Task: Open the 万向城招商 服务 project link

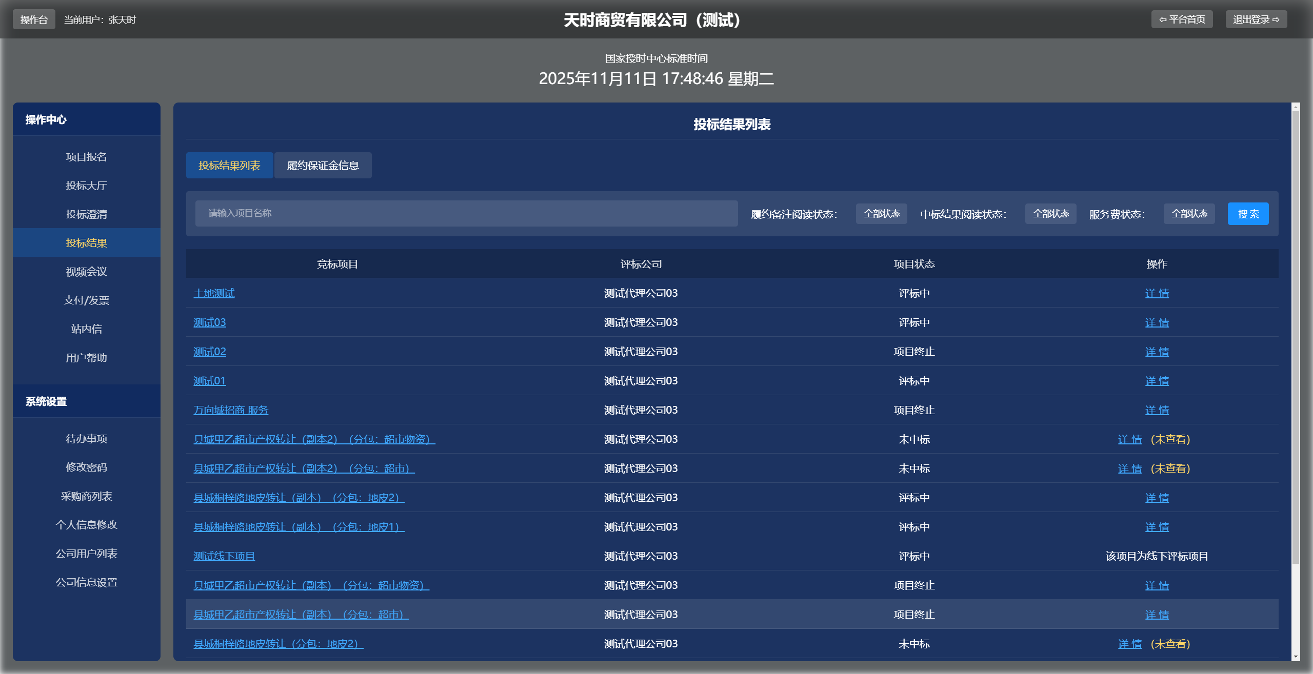Action: pos(231,410)
